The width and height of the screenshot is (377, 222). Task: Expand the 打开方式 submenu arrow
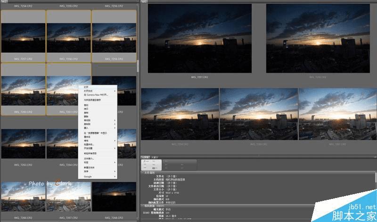pos(115,91)
